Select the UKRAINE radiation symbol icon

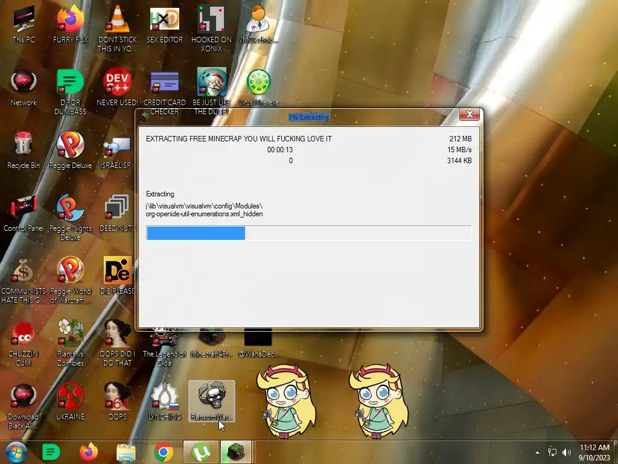[70, 402]
